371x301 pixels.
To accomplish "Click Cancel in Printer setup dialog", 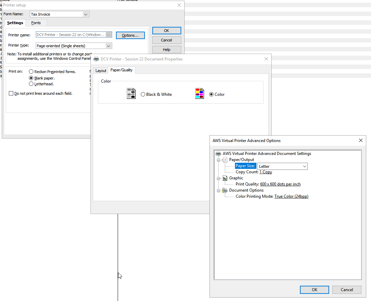I will pos(167,40).
